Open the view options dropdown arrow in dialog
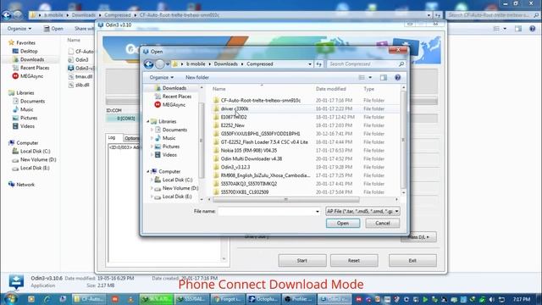This screenshot has height=305, width=542. 370,77
